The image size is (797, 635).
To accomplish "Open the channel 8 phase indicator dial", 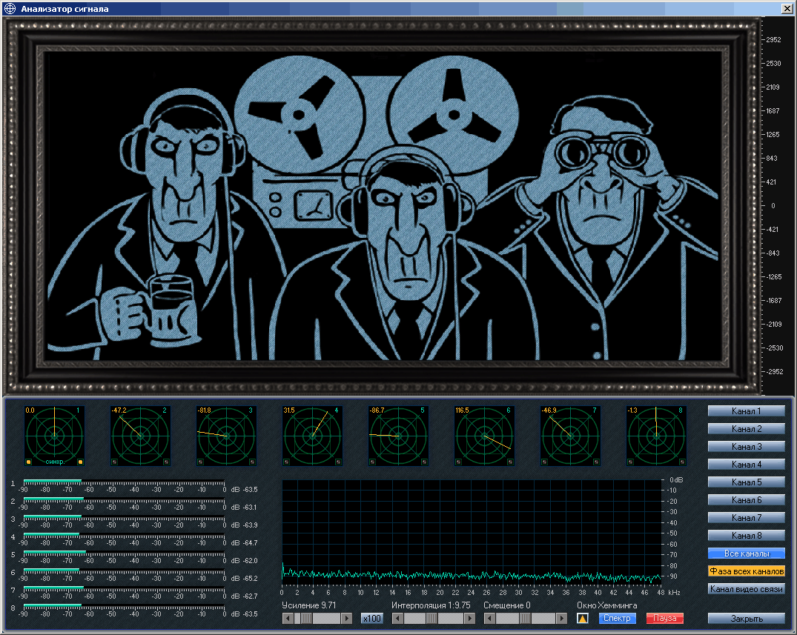I will (656, 436).
